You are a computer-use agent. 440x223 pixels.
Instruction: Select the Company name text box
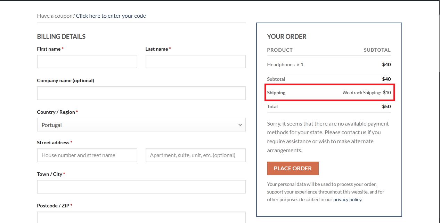click(x=141, y=93)
